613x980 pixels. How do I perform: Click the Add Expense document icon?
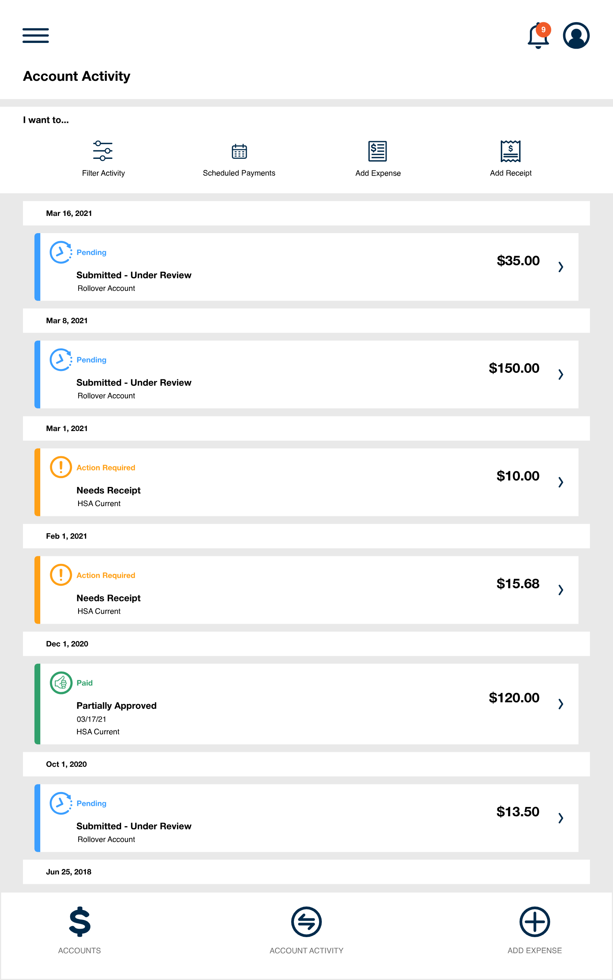coord(377,152)
